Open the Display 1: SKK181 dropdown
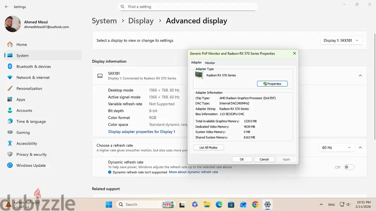 341,40
